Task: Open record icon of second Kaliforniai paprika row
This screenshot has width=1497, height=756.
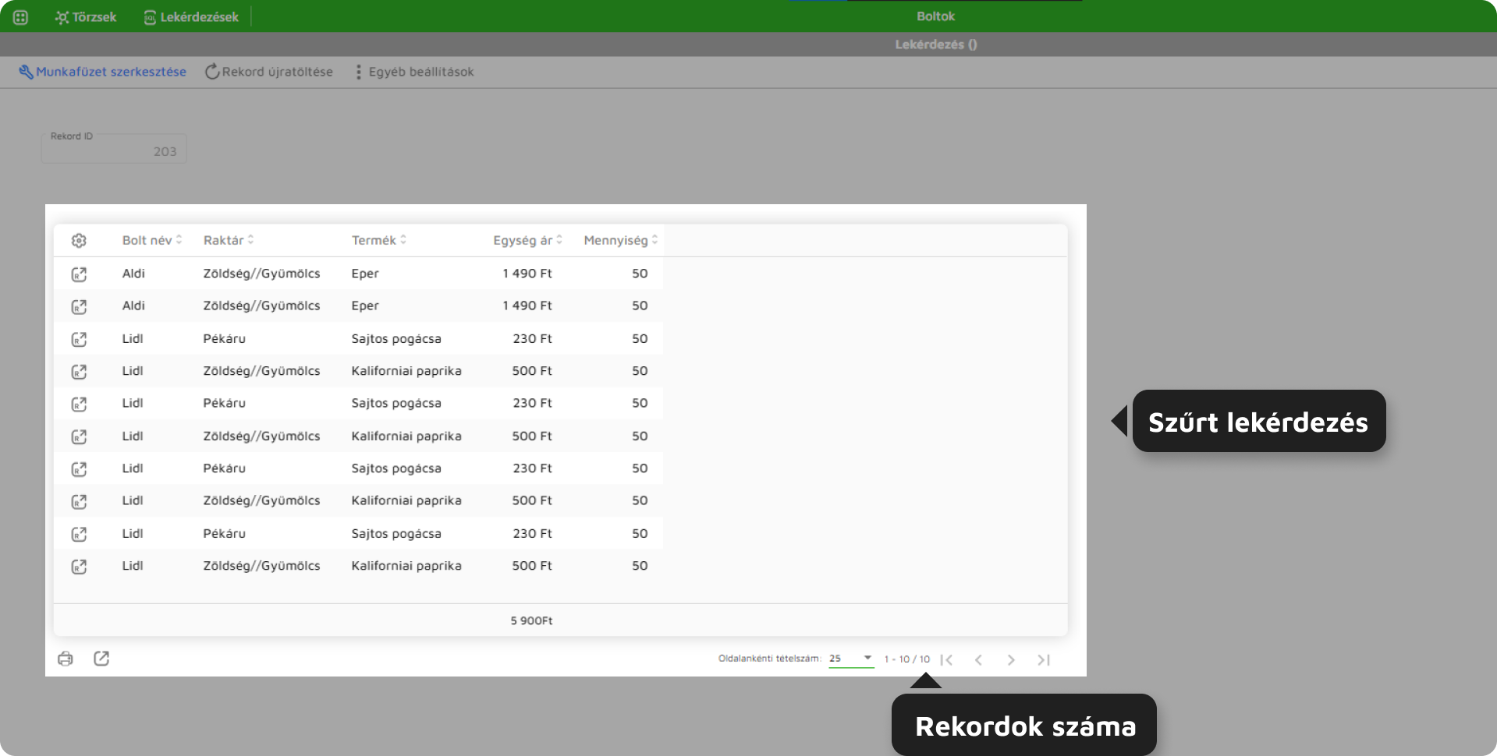Action: click(x=79, y=436)
